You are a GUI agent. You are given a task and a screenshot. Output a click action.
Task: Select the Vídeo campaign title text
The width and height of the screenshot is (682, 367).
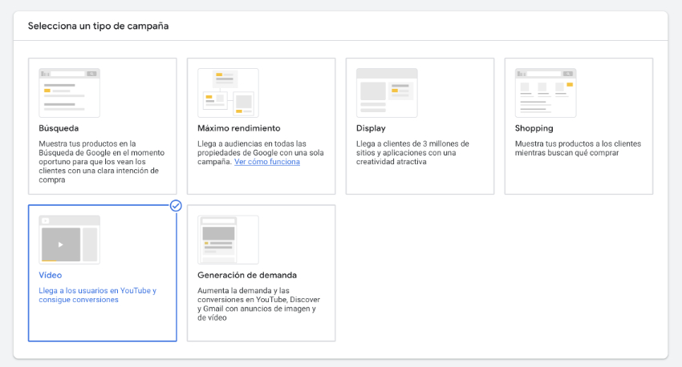pos(51,275)
